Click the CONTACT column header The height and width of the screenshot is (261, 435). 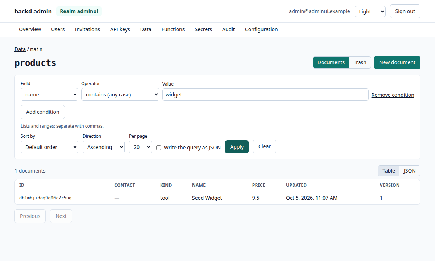click(x=125, y=185)
